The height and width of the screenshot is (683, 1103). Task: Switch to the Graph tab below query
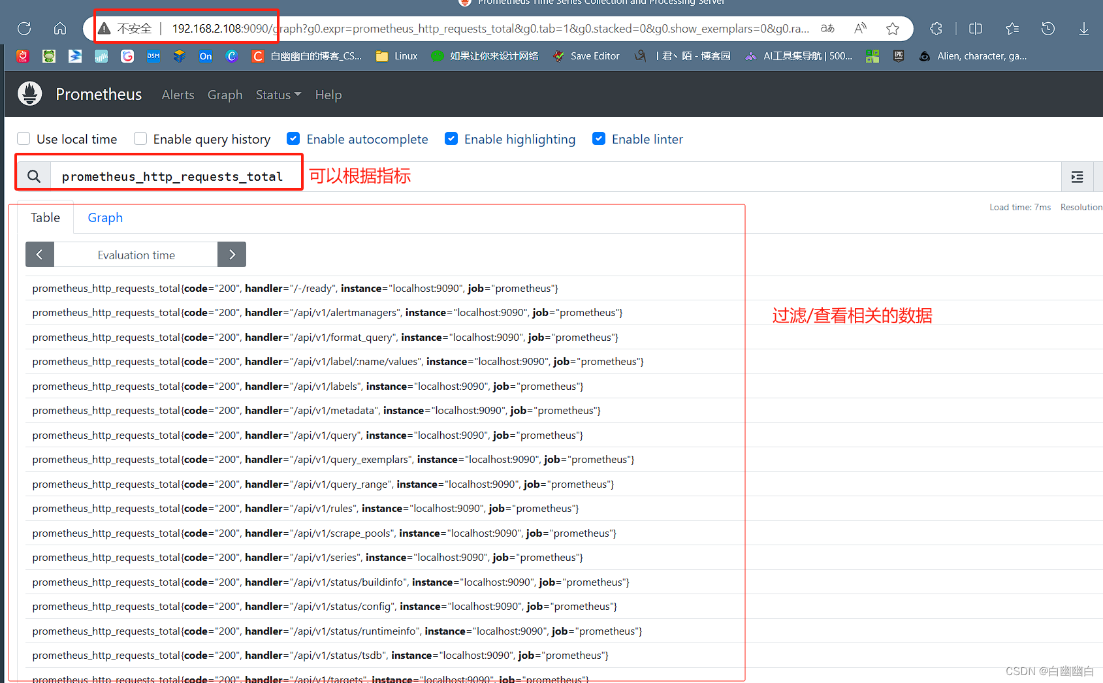click(105, 217)
